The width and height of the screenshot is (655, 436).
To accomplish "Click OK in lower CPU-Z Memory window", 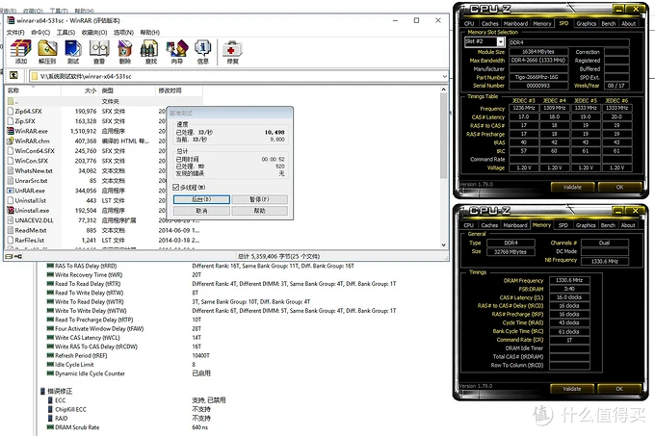I will 619,389.
